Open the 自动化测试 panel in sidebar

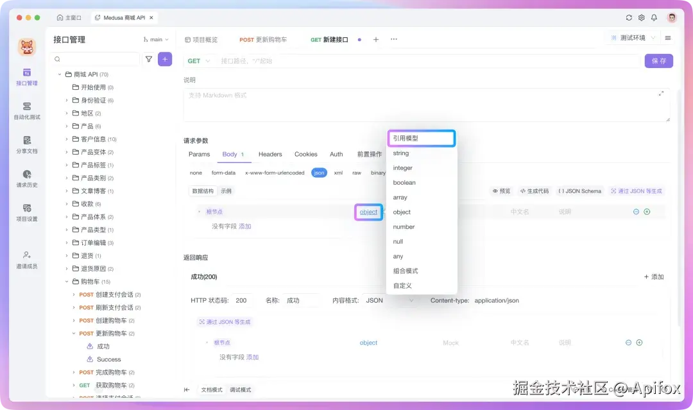pyautogui.click(x=26, y=110)
